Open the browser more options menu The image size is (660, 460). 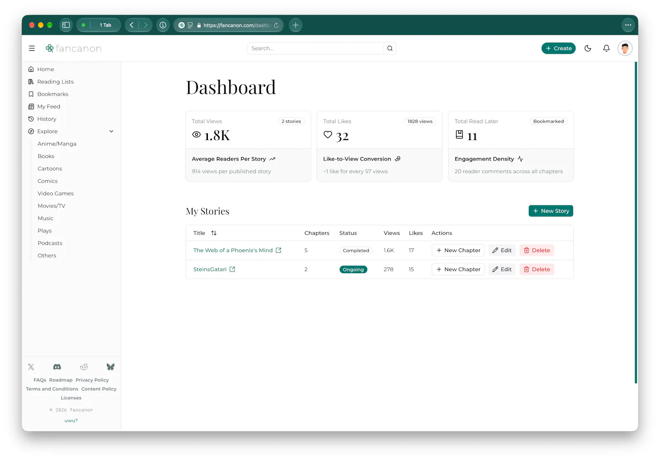coord(628,25)
